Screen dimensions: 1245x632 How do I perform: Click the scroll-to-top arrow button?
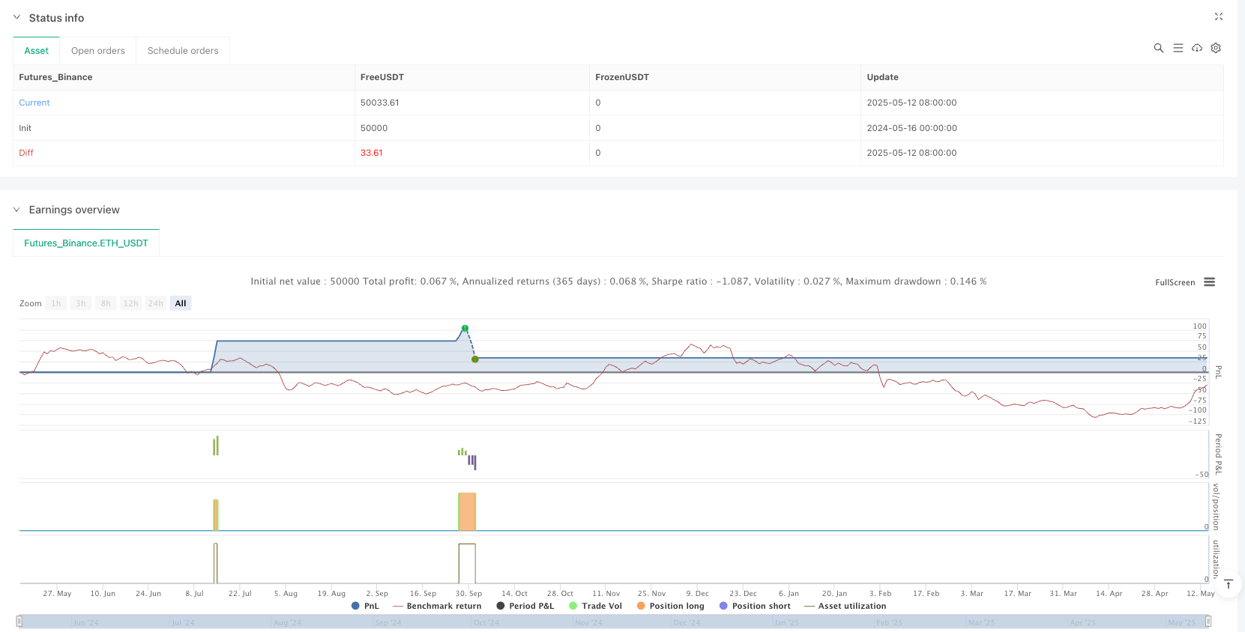tap(1228, 585)
